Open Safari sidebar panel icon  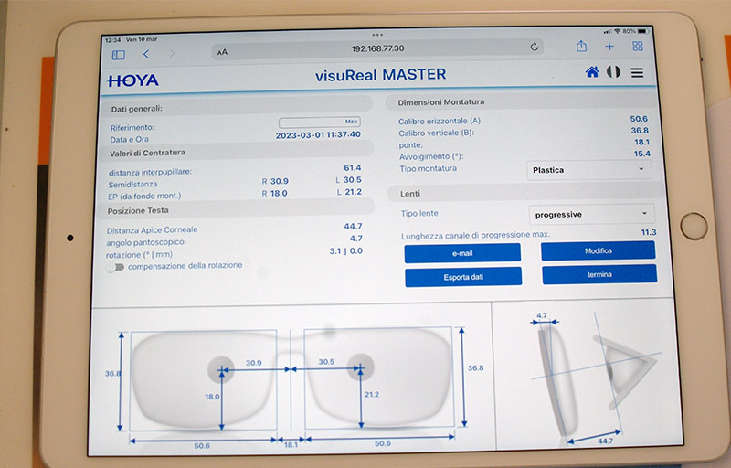pos(119,55)
